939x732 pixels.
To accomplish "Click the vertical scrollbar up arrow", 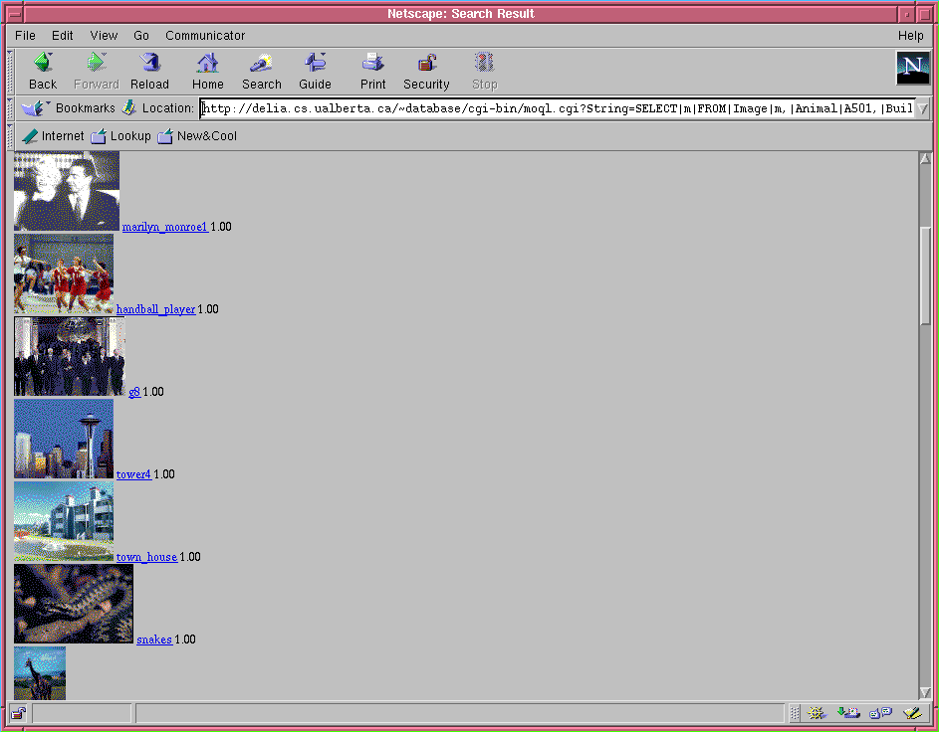I will tap(925, 159).
